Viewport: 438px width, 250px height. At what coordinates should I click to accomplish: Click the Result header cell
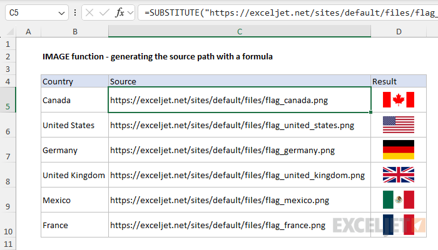click(x=399, y=81)
